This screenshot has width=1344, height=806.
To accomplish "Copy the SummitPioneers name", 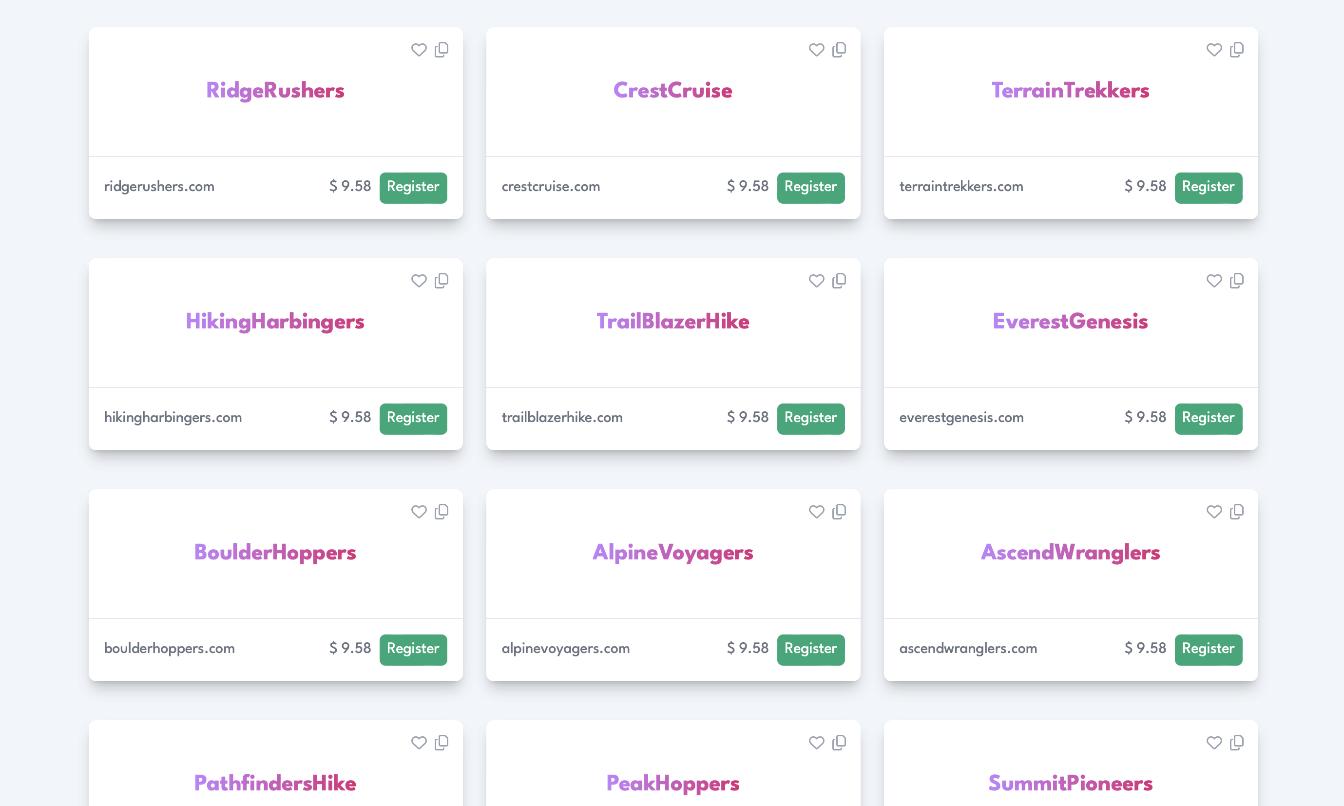I will (x=1236, y=743).
